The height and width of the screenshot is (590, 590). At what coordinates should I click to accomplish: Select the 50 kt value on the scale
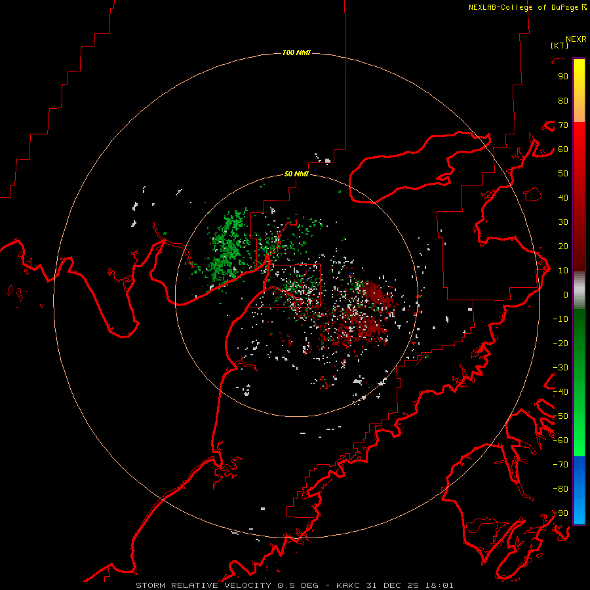pos(563,174)
